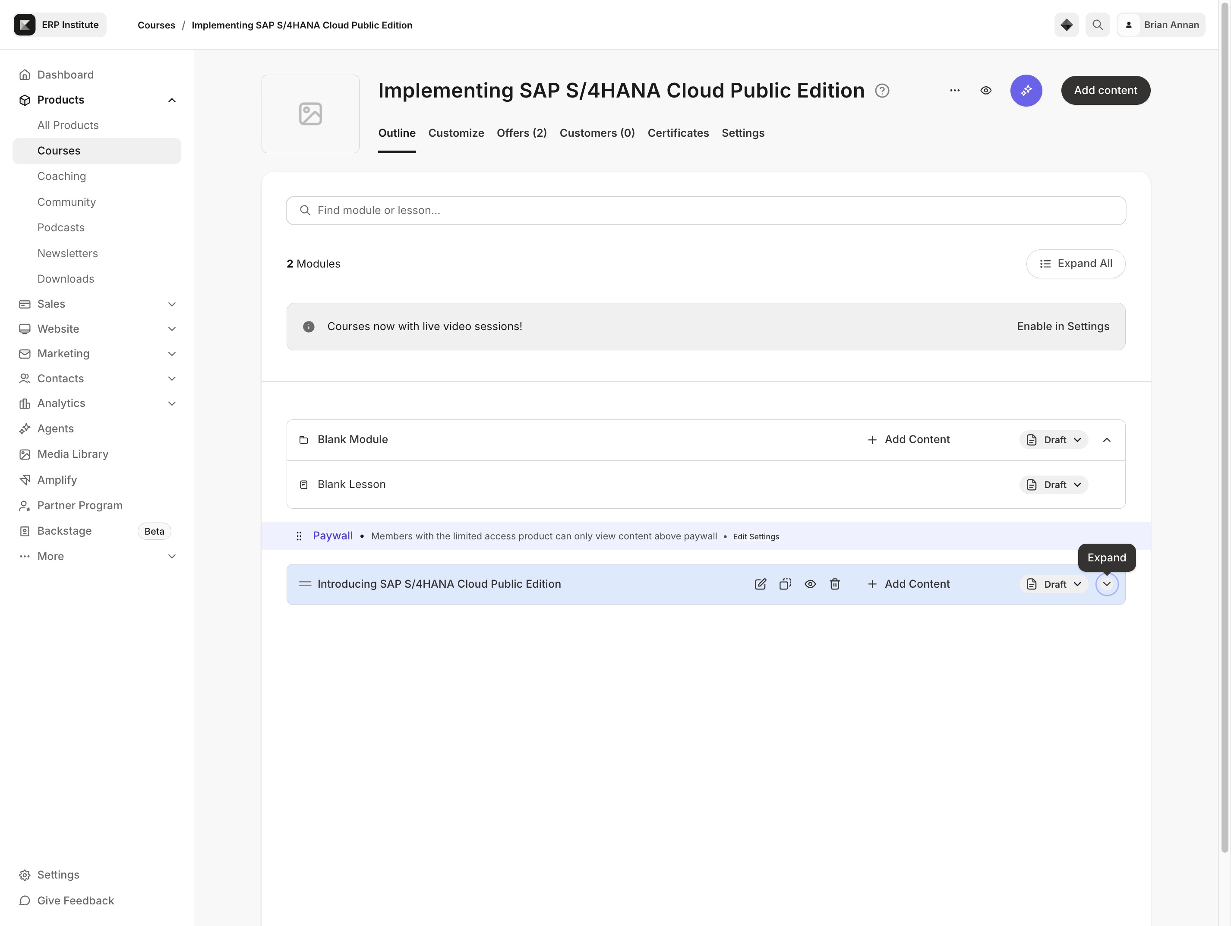The height and width of the screenshot is (926, 1231).
Task: Expand the Contacts sidebar section
Action: (x=172, y=378)
